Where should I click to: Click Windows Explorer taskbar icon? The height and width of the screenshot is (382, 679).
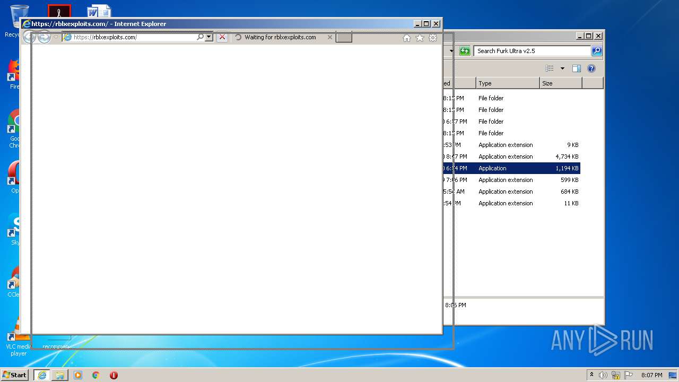(60, 375)
